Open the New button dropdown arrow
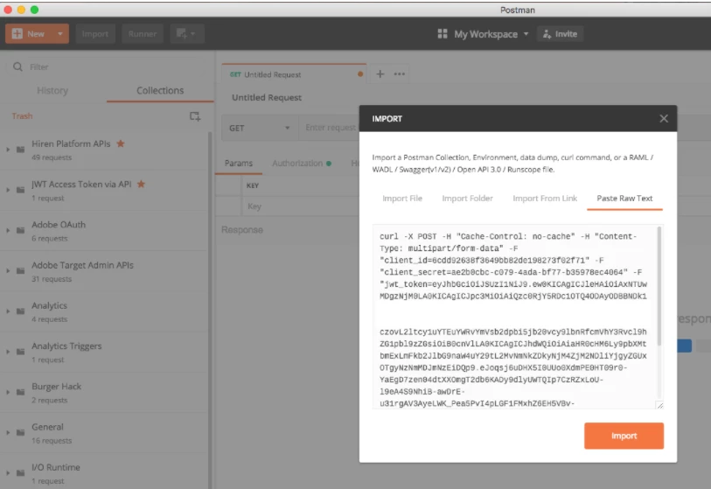711x489 pixels. [x=59, y=33]
